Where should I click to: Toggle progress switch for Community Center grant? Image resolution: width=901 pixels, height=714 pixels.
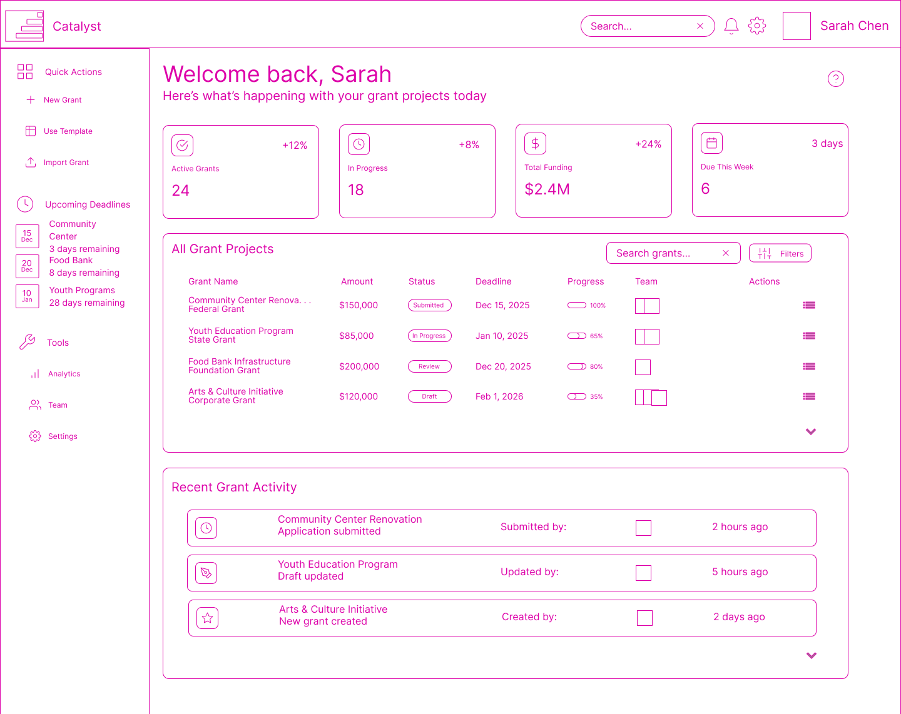tap(576, 306)
